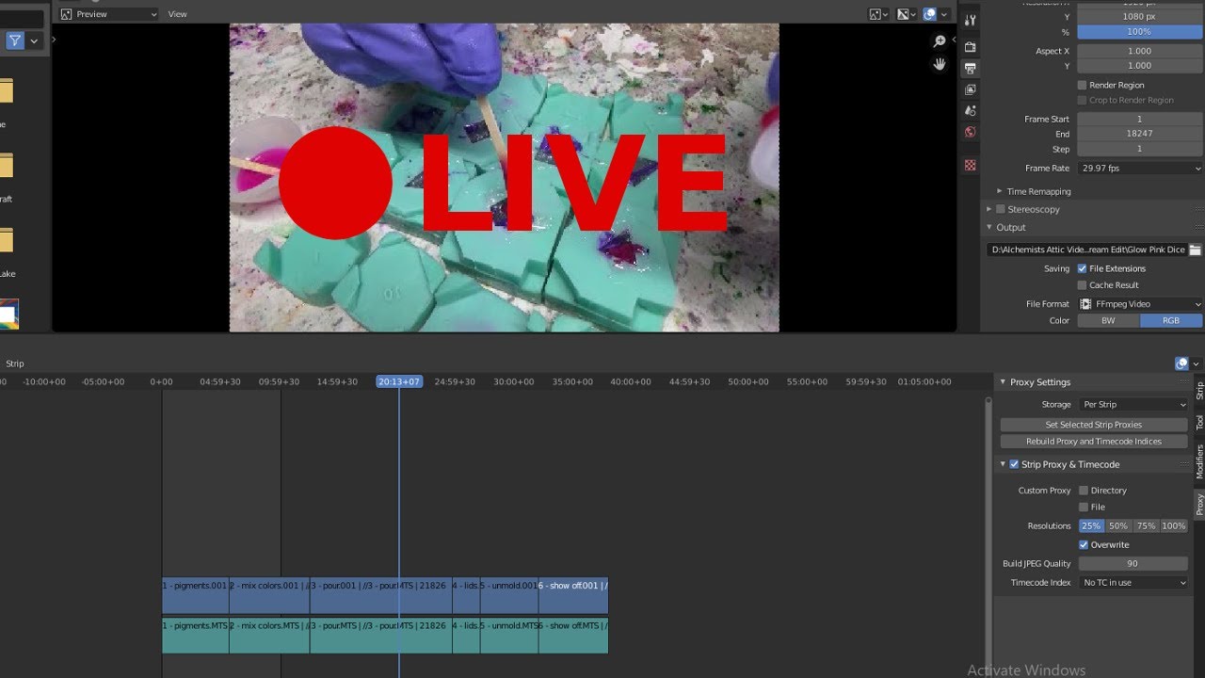Viewport: 1205px width, 678px height.
Task: Click the output path folder browse icon
Action: (x=1196, y=250)
